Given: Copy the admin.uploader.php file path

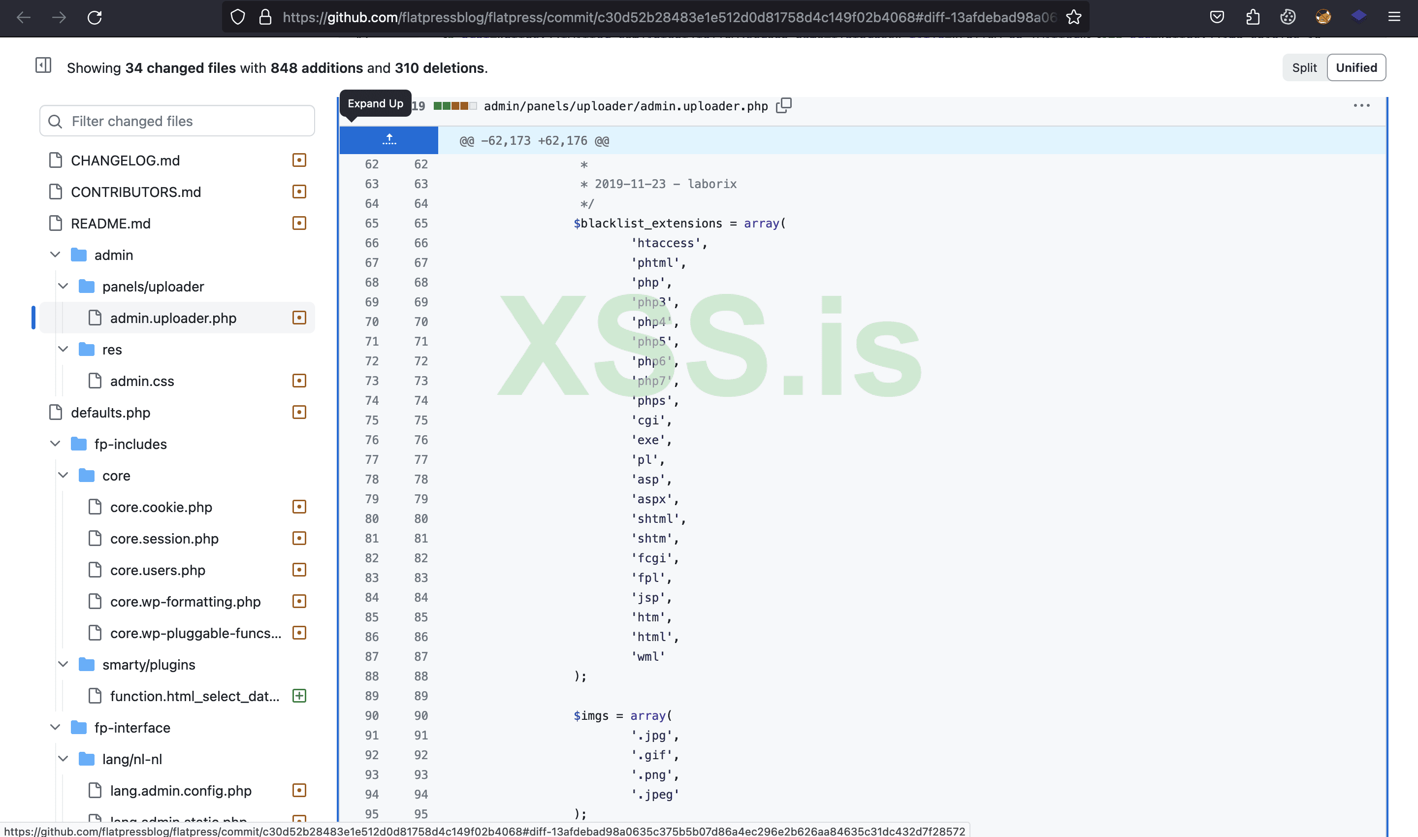Looking at the screenshot, I should coord(783,105).
